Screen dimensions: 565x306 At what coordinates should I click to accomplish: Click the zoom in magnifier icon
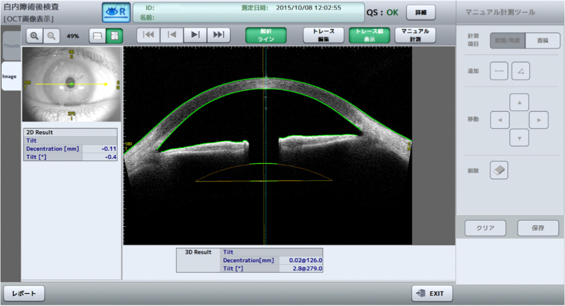(x=35, y=36)
